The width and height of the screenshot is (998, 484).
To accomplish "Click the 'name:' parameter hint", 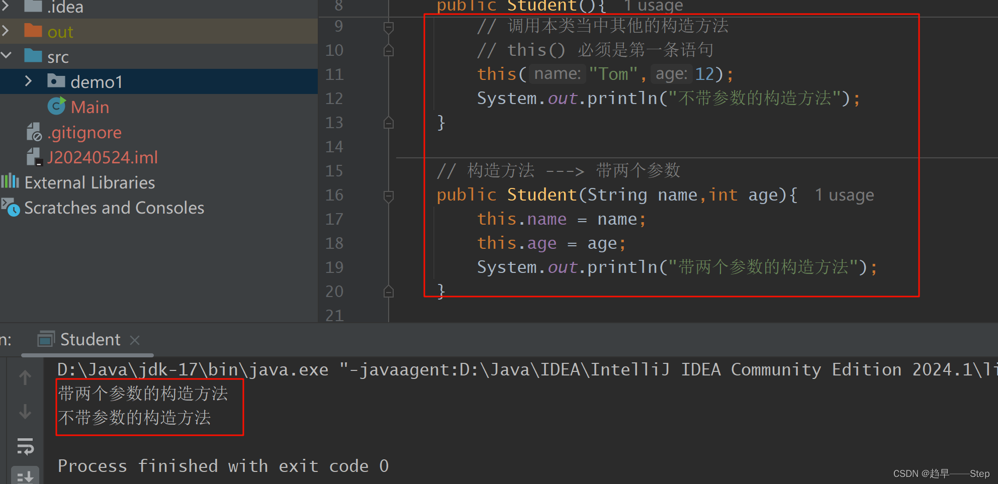I will 558,74.
